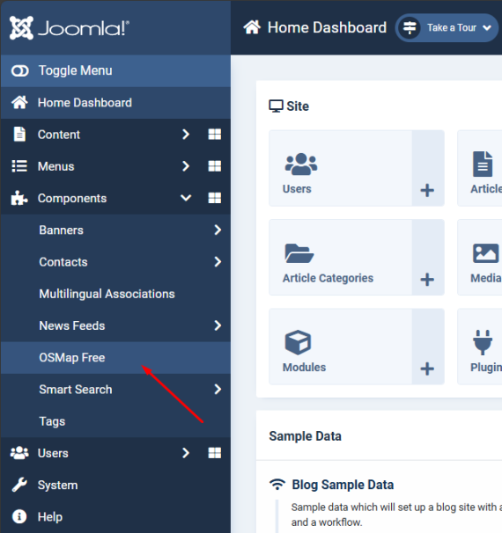Open Components dashboard grid icon
This screenshot has height=533, width=502.
pos(214,198)
